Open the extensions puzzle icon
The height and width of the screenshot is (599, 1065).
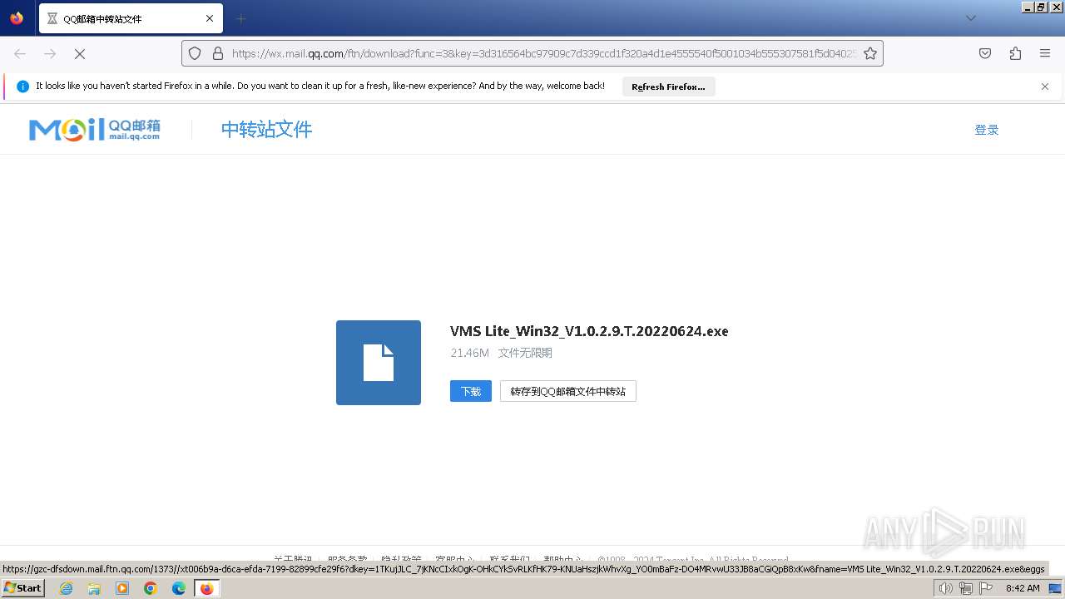[1015, 53]
